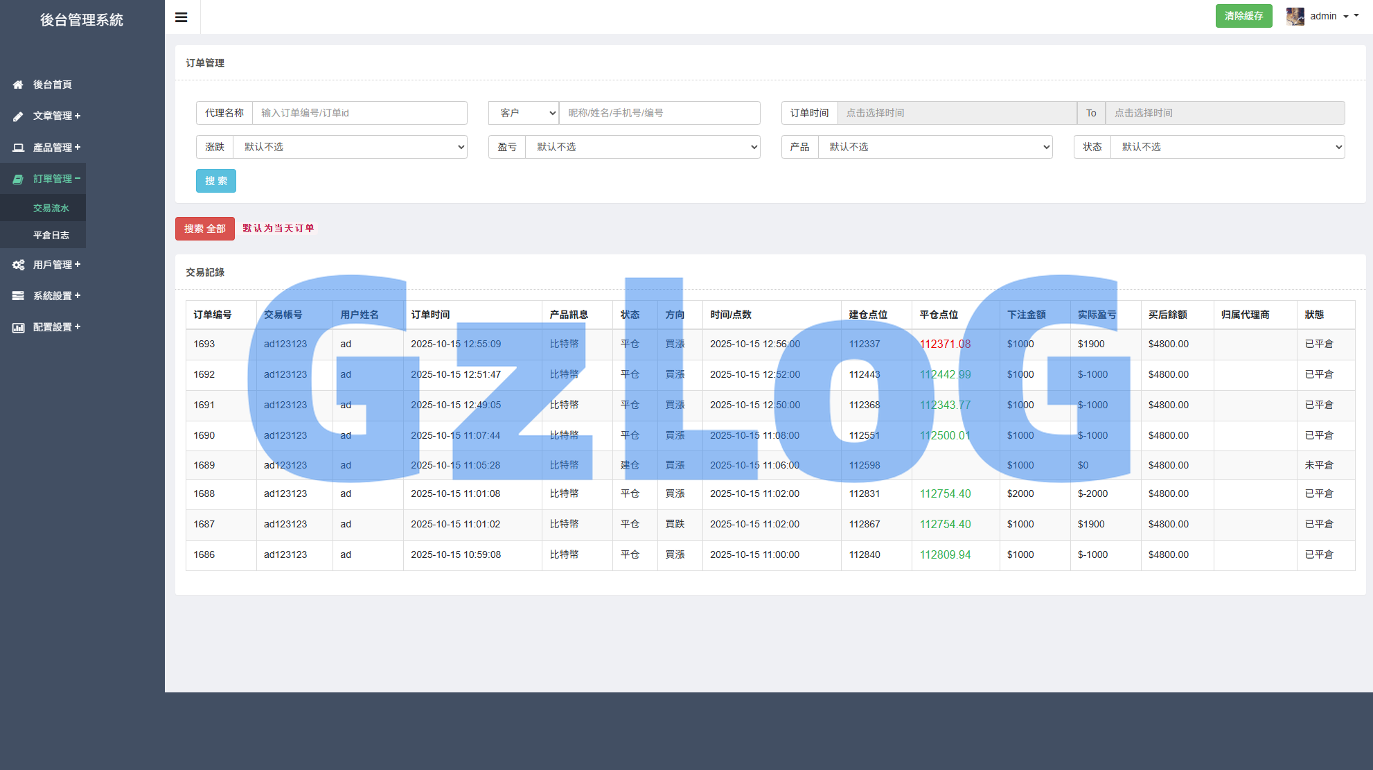Focus the order start time field
Screen dimensions: 1373x770
point(957,113)
